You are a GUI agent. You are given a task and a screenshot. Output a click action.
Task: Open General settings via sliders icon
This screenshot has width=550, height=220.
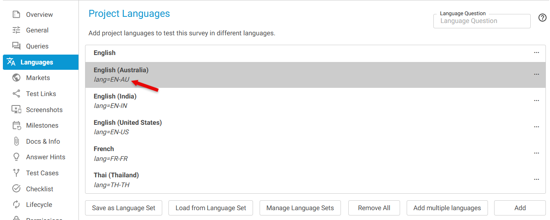16,30
